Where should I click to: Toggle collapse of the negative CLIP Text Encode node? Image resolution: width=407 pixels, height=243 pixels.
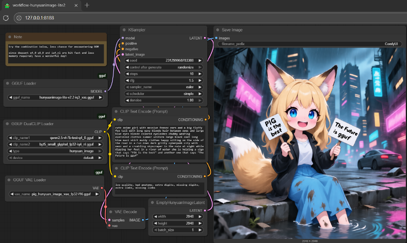[x=117, y=168]
